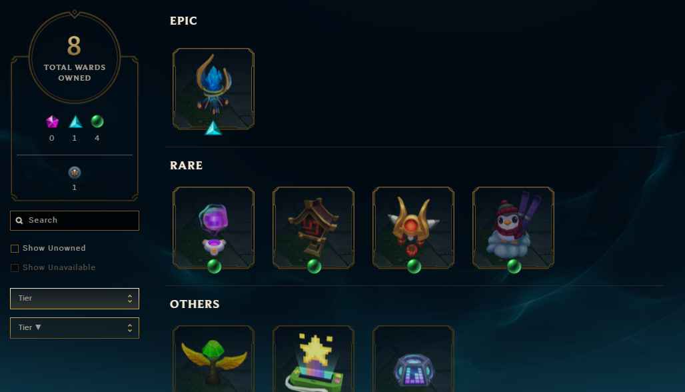Click the blue epic triangle gem icon
Viewport: 685px width, 392px height.
75,121
